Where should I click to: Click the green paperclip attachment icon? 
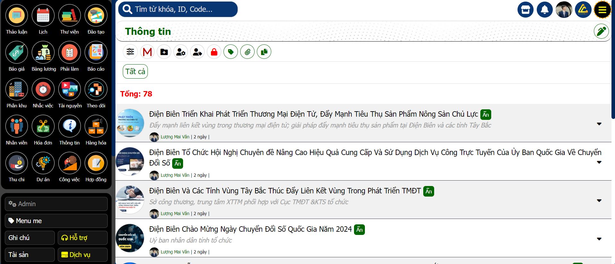(x=247, y=52)
